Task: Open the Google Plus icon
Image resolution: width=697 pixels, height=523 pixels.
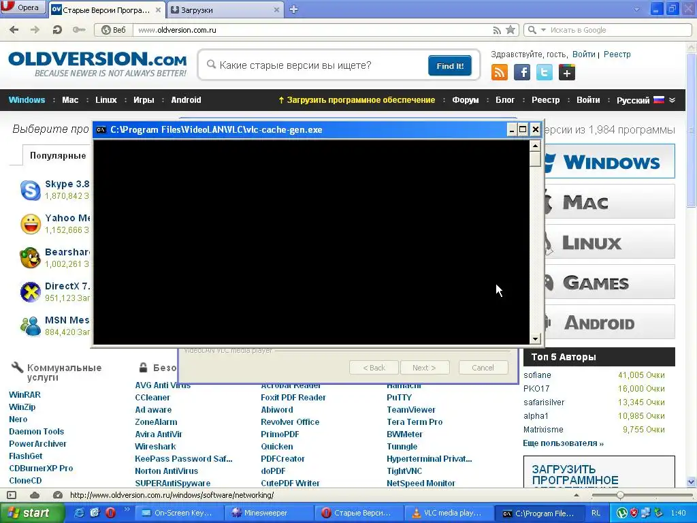Action: [567, 72]
